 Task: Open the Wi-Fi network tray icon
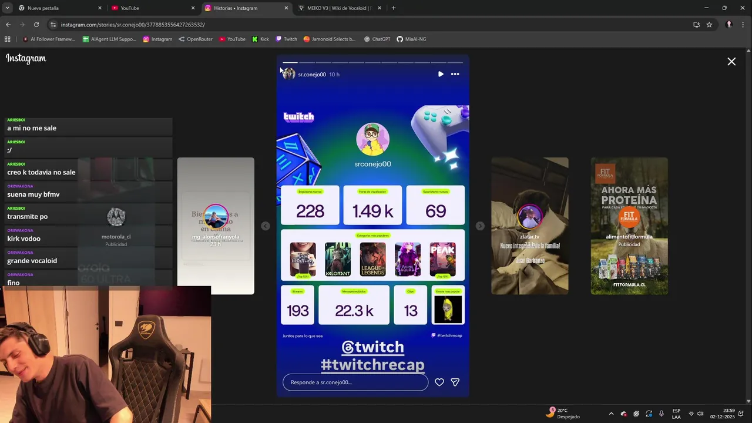pyautogui.click(x=691, y=414)
